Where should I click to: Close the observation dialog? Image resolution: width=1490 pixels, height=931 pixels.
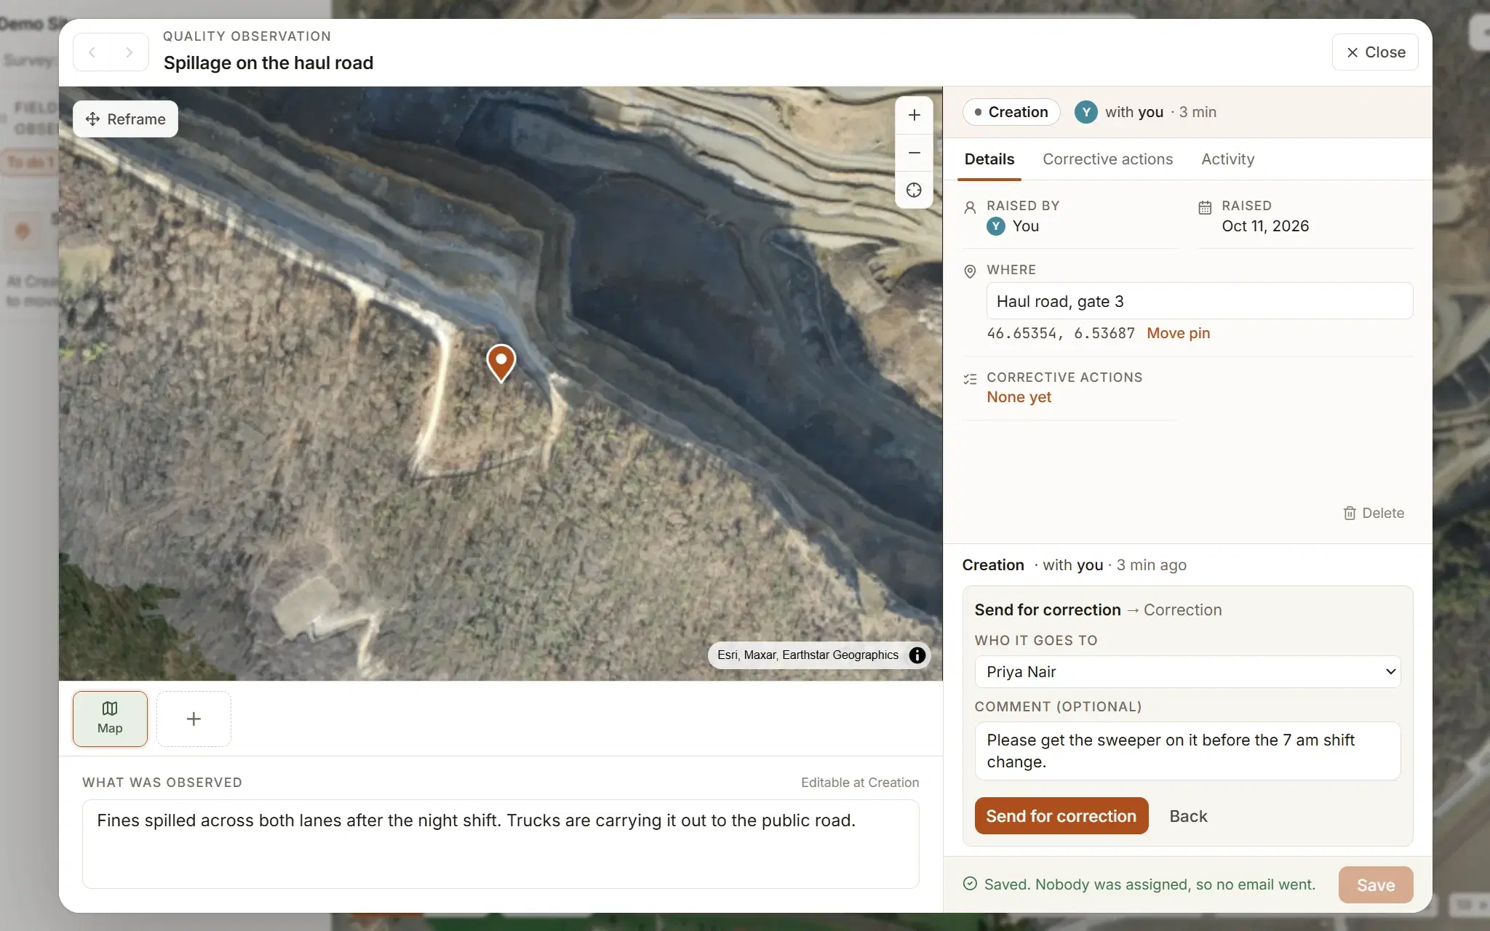coord(1375,52)
